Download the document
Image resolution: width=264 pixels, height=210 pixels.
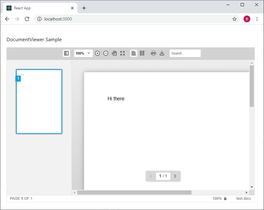(162, 53)
